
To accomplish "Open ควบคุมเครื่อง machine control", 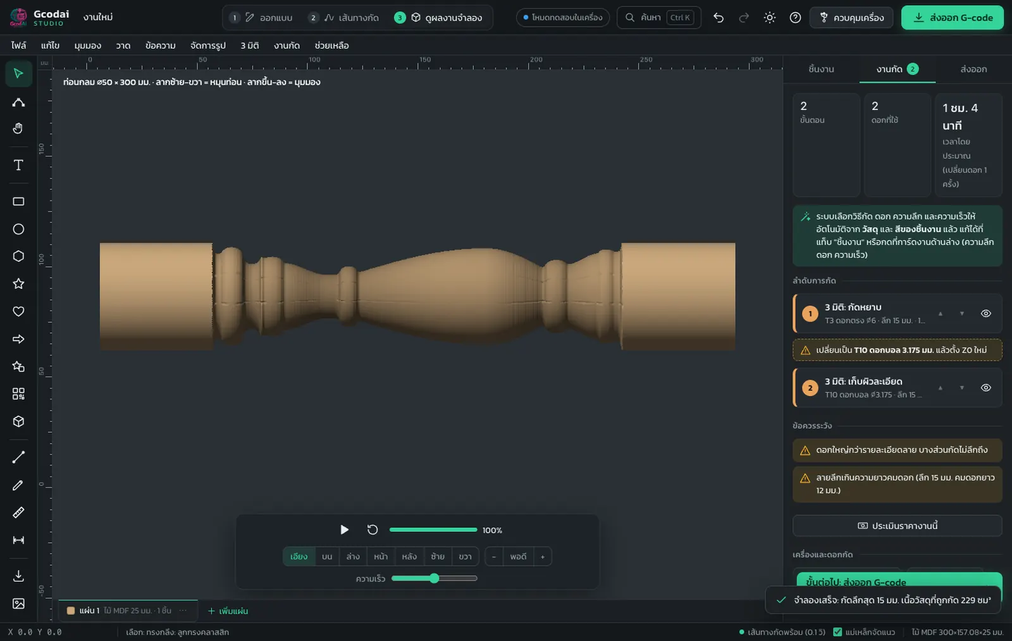I will 851,18.
